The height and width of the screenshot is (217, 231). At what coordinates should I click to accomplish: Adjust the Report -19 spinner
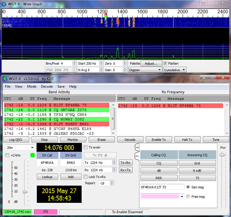[112, 183]
